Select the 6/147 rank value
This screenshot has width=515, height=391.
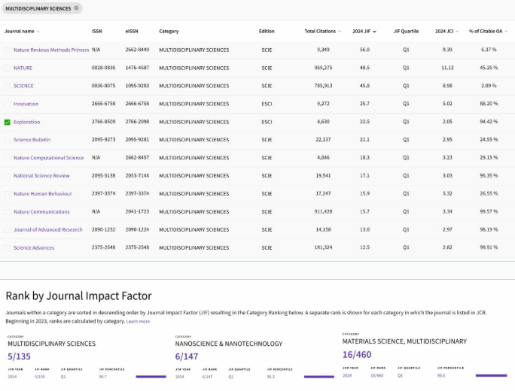(187, 356)
